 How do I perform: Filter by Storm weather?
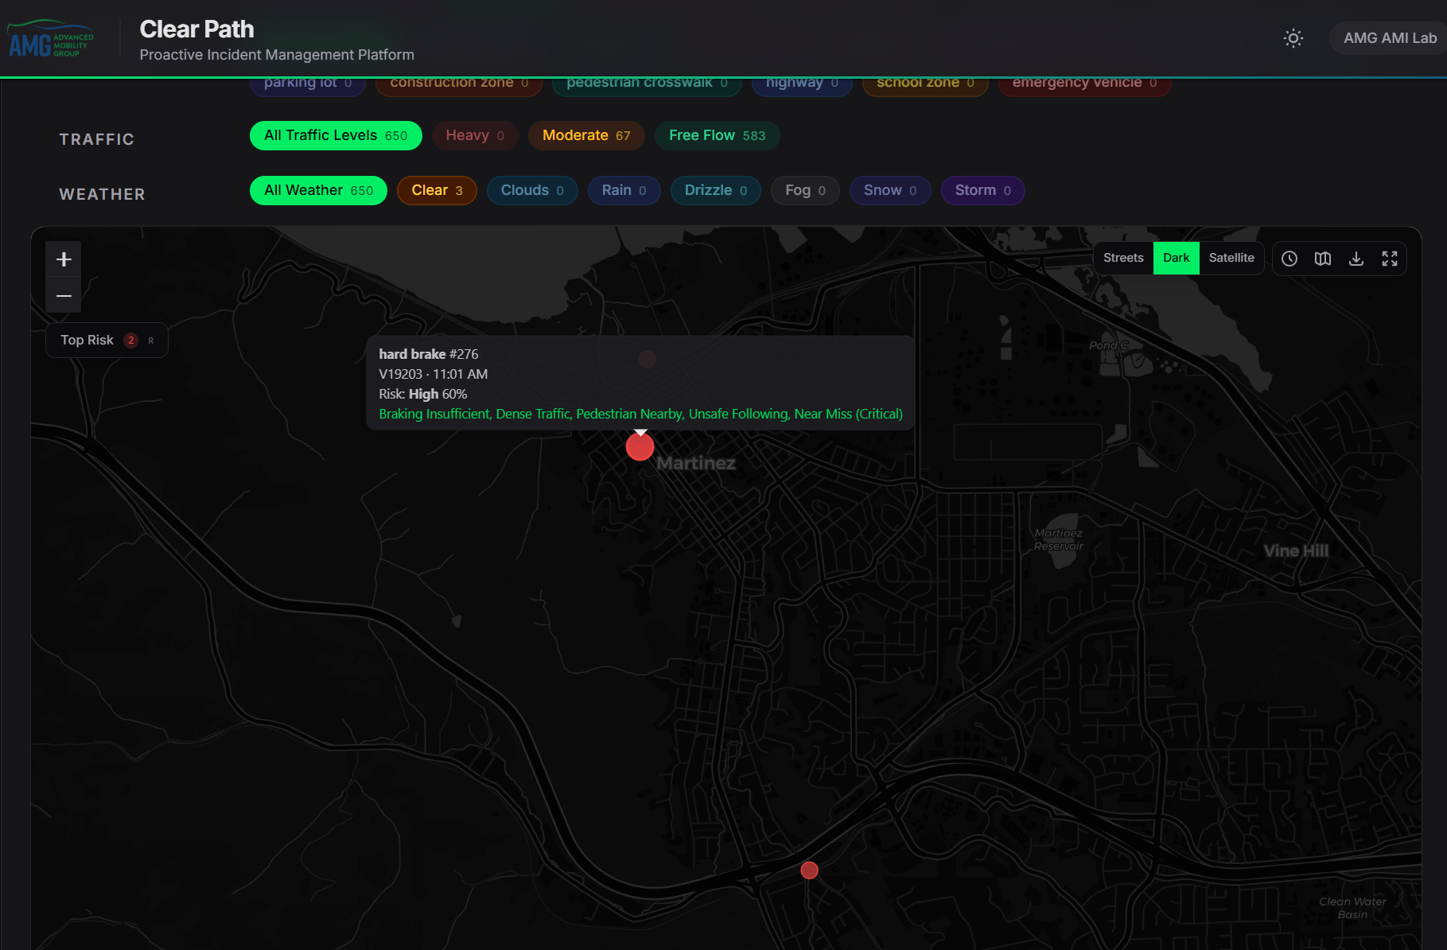[x=982, y=190]
